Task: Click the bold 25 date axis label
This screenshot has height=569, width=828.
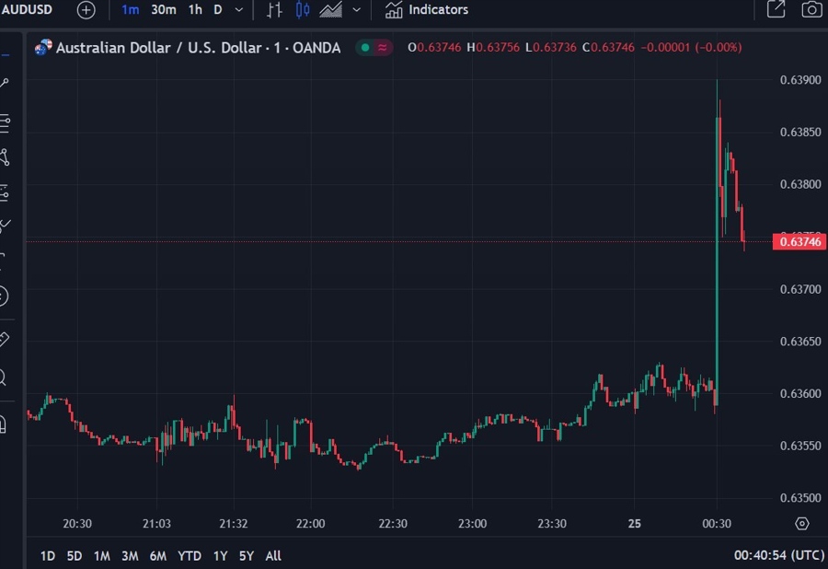Action: click(x=634, y=524)
